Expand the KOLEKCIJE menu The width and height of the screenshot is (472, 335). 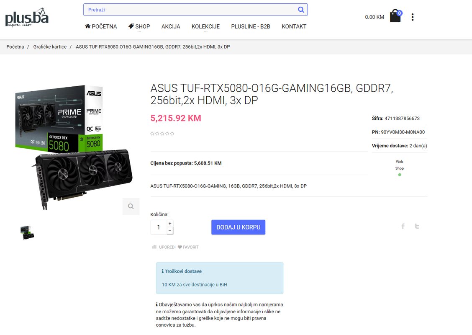(x=205, y=26)
